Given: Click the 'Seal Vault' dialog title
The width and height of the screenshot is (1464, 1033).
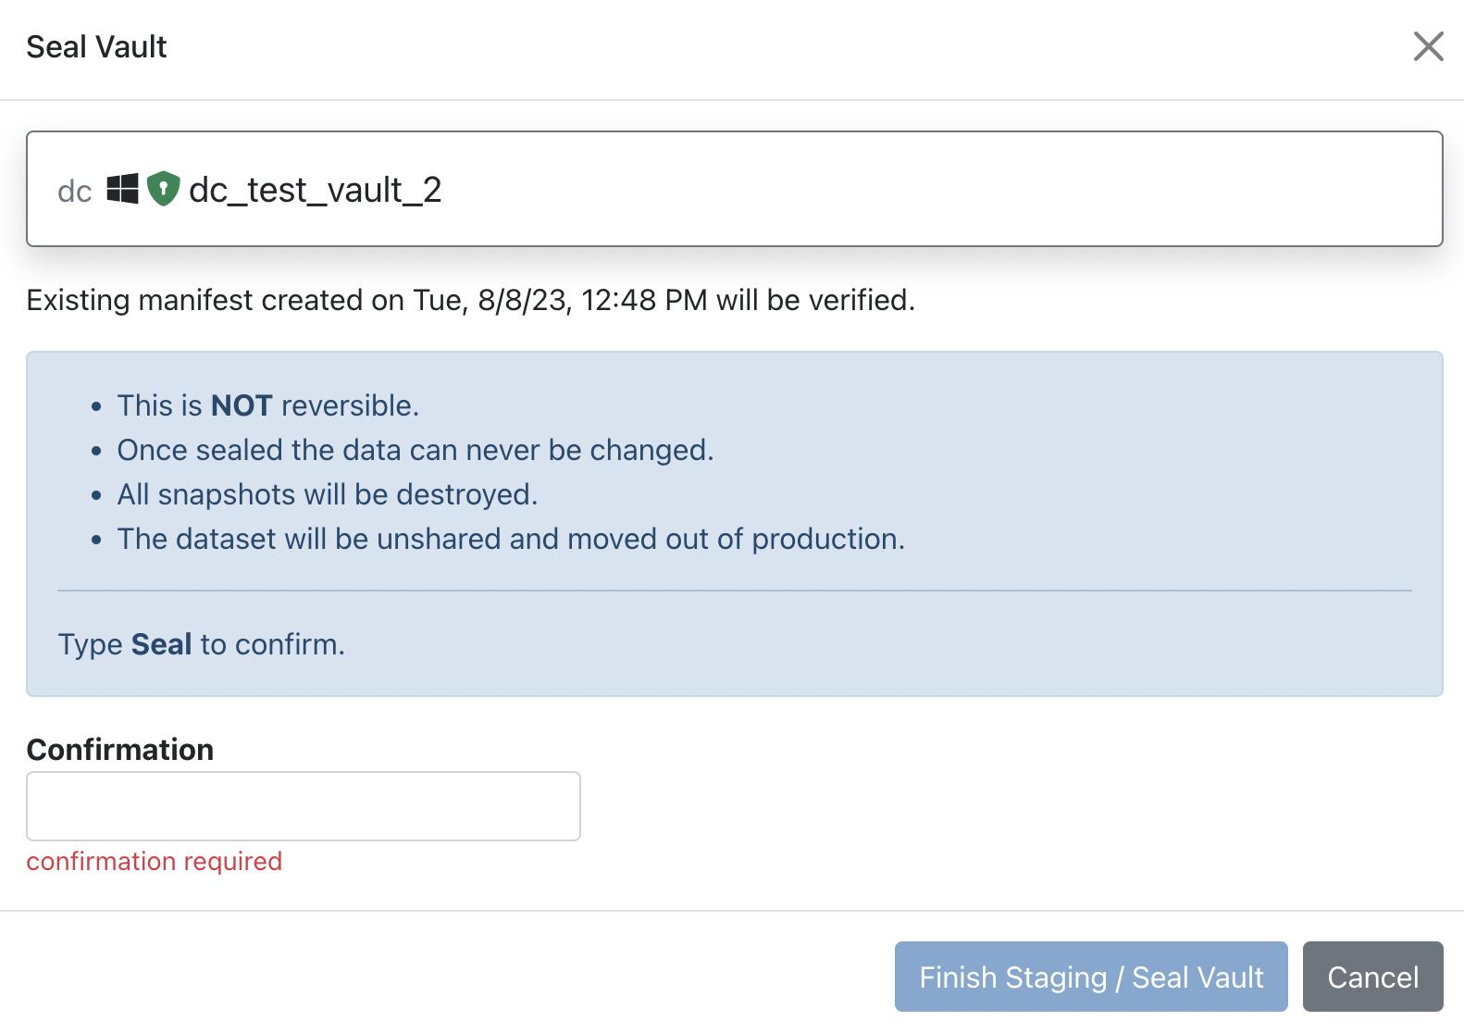Looking at the screenshot, I should pyautogui.click(x=96, y=46).
